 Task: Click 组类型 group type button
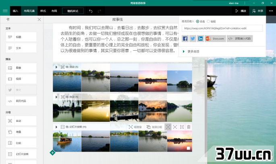(135, 127)
